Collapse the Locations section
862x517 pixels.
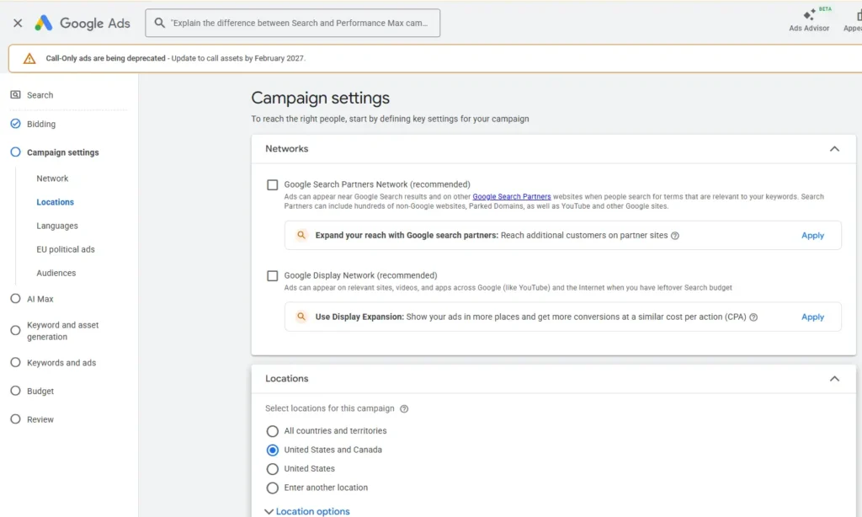(834, 379)
